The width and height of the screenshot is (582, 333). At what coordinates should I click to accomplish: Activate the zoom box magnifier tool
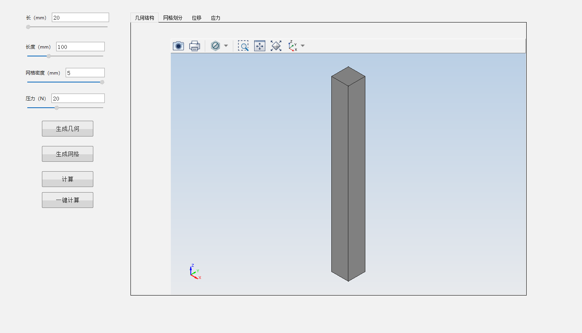click(243, 46)
